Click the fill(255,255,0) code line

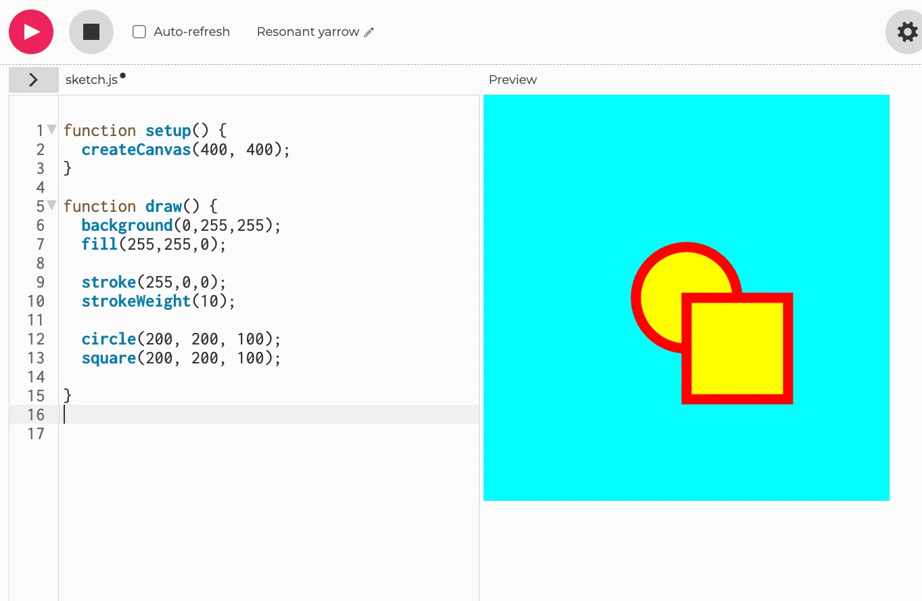(154, 244)
